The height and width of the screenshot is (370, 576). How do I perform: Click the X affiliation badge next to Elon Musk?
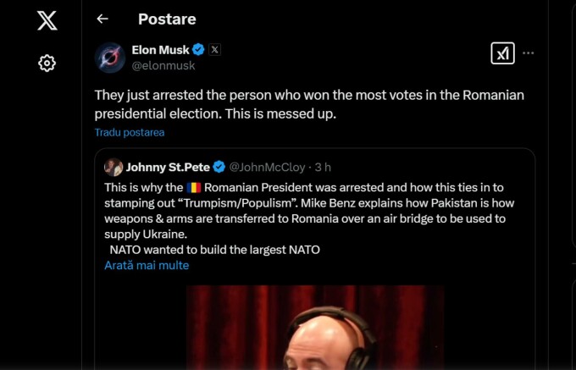215,49
